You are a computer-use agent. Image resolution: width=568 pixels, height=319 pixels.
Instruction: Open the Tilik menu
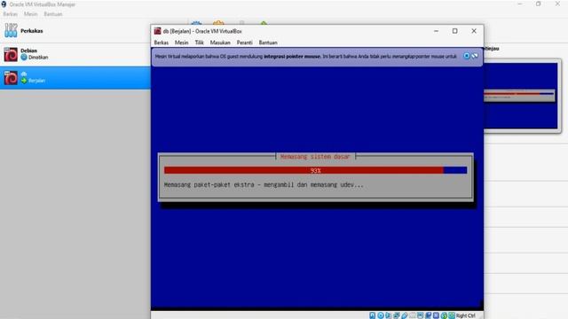pyautogui.click(x=199, y=43)
